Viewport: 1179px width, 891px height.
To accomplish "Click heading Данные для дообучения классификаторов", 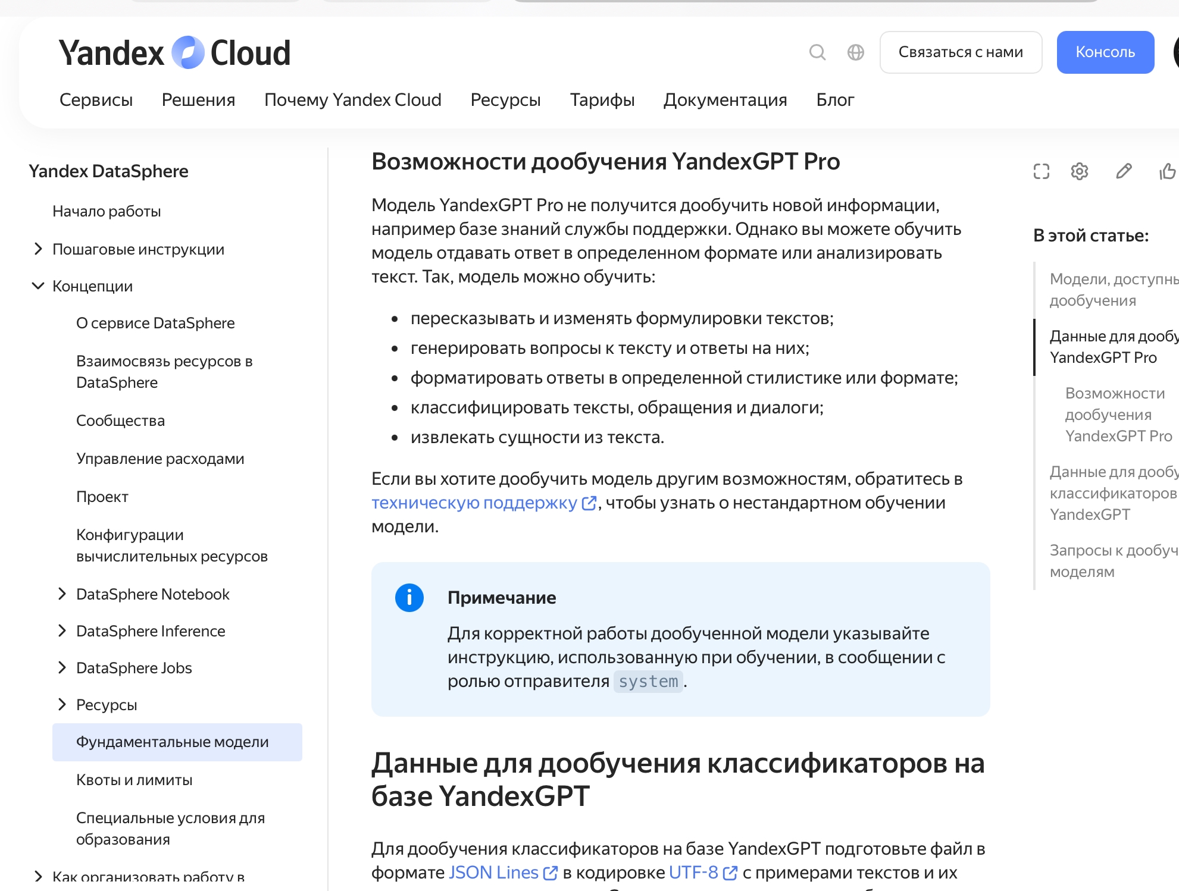I will pos(678,779).
